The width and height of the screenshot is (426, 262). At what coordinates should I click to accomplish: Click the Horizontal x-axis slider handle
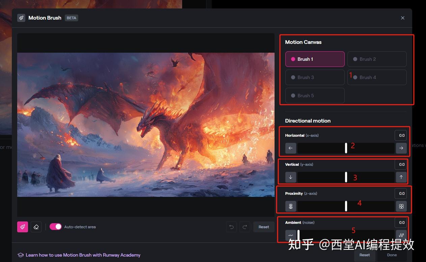pos(346,148)
